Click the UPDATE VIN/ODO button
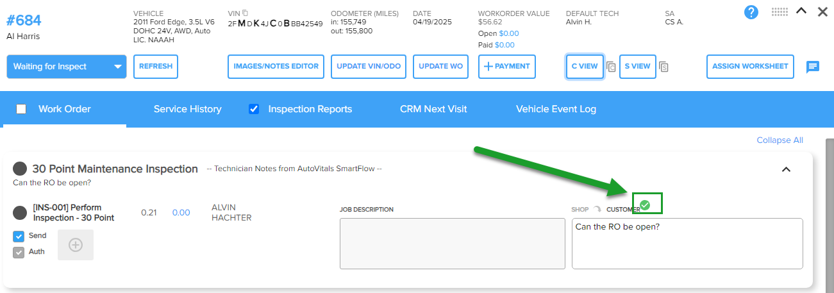Image resolution: width=834 pixels, height=293 pixels. click(x=369, y=67)
